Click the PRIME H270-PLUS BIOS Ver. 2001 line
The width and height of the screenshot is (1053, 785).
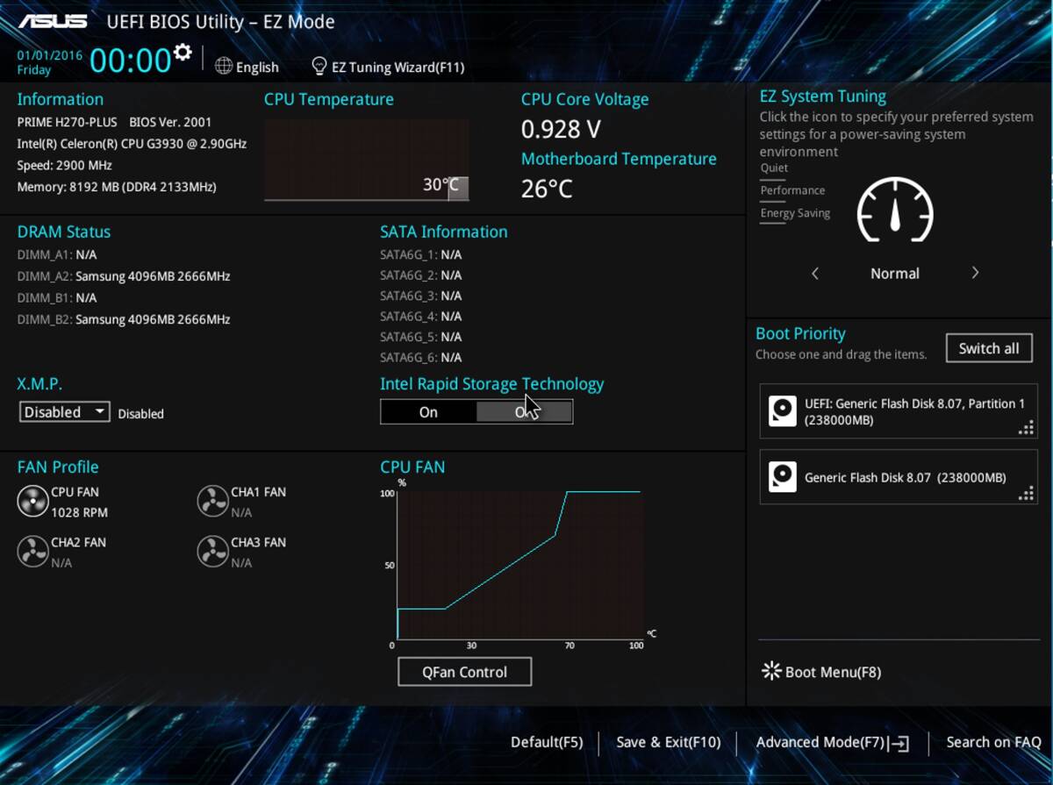click(x=114, y=122)
